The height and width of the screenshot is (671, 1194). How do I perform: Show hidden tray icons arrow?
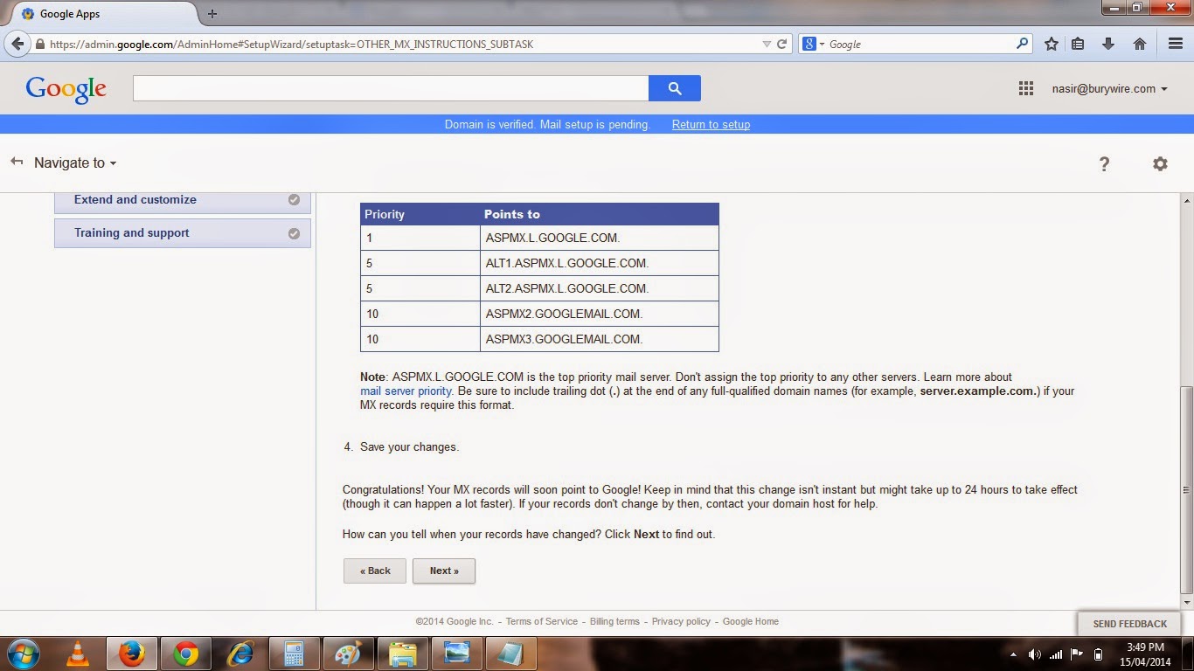coord(1014,654)
